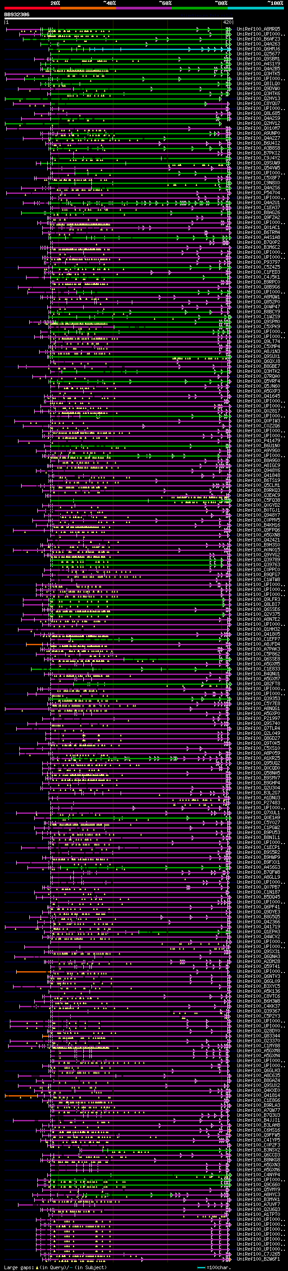Select the UniRef100_C9J4Y2 label
Viewport: 288px width, 1271px height.
pyautogui.click(x=258, y=158)
